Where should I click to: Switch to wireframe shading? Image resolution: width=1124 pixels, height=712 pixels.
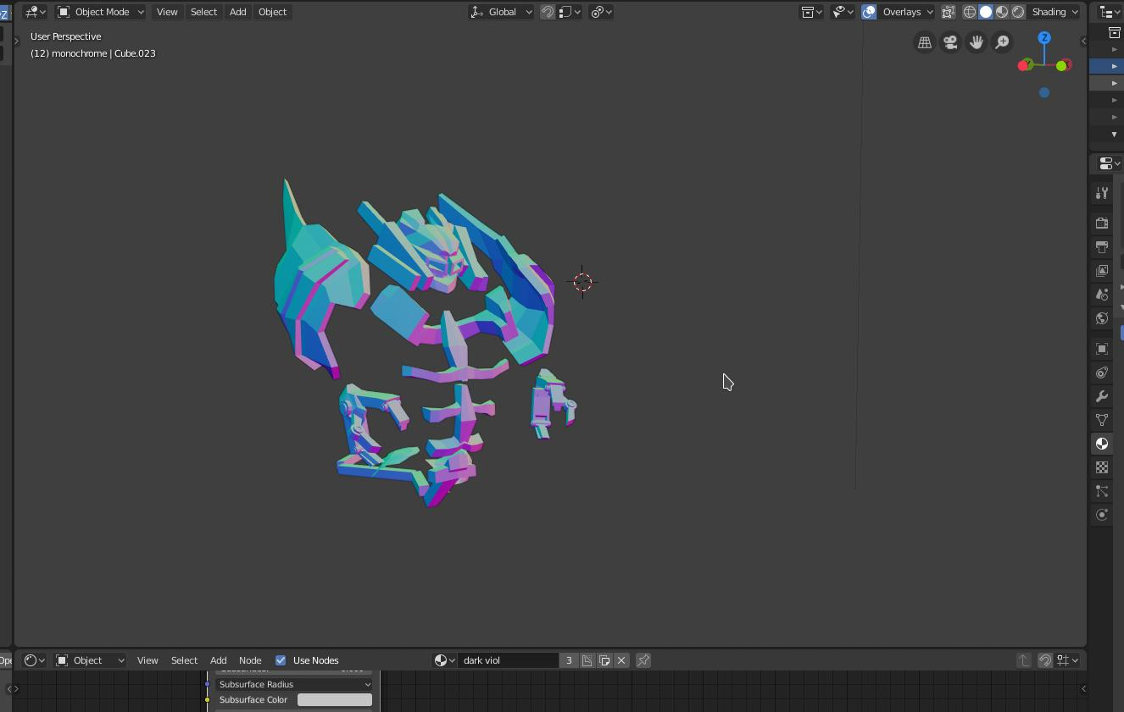(970, 12)
